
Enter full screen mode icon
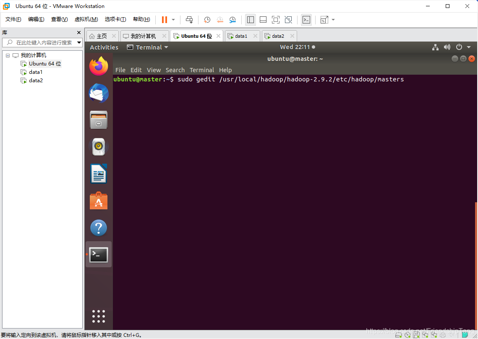[x=276, y=20]
